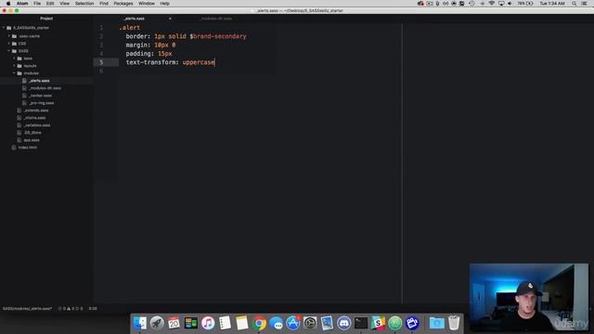Image resolution: width=594 pixels, height=334 pixels.
Task: Expand the .sass-cache folder arrow
Action: click(9, 36)
